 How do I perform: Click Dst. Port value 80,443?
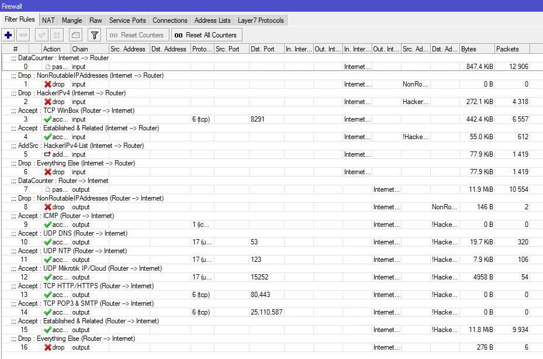coord(260,295)
